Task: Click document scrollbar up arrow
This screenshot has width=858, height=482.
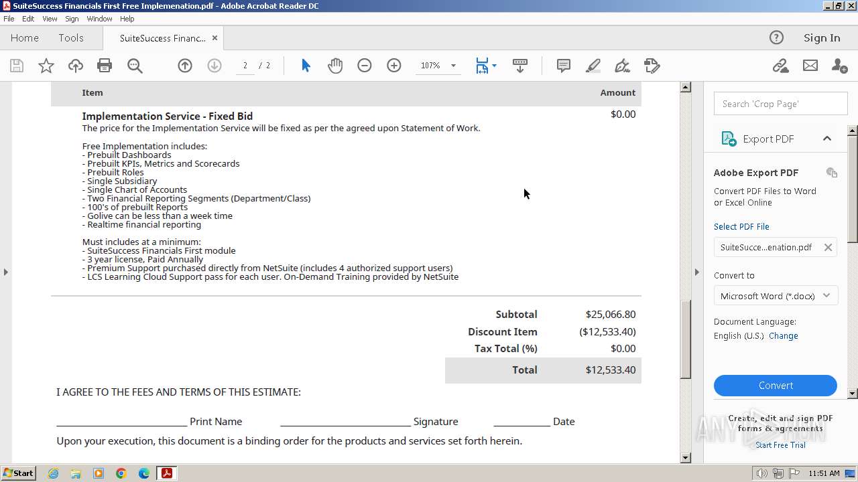Action: pos(686,87)
